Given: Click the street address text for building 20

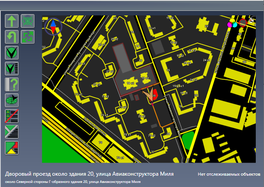Looking at the screenshot, I should [89, 174].
